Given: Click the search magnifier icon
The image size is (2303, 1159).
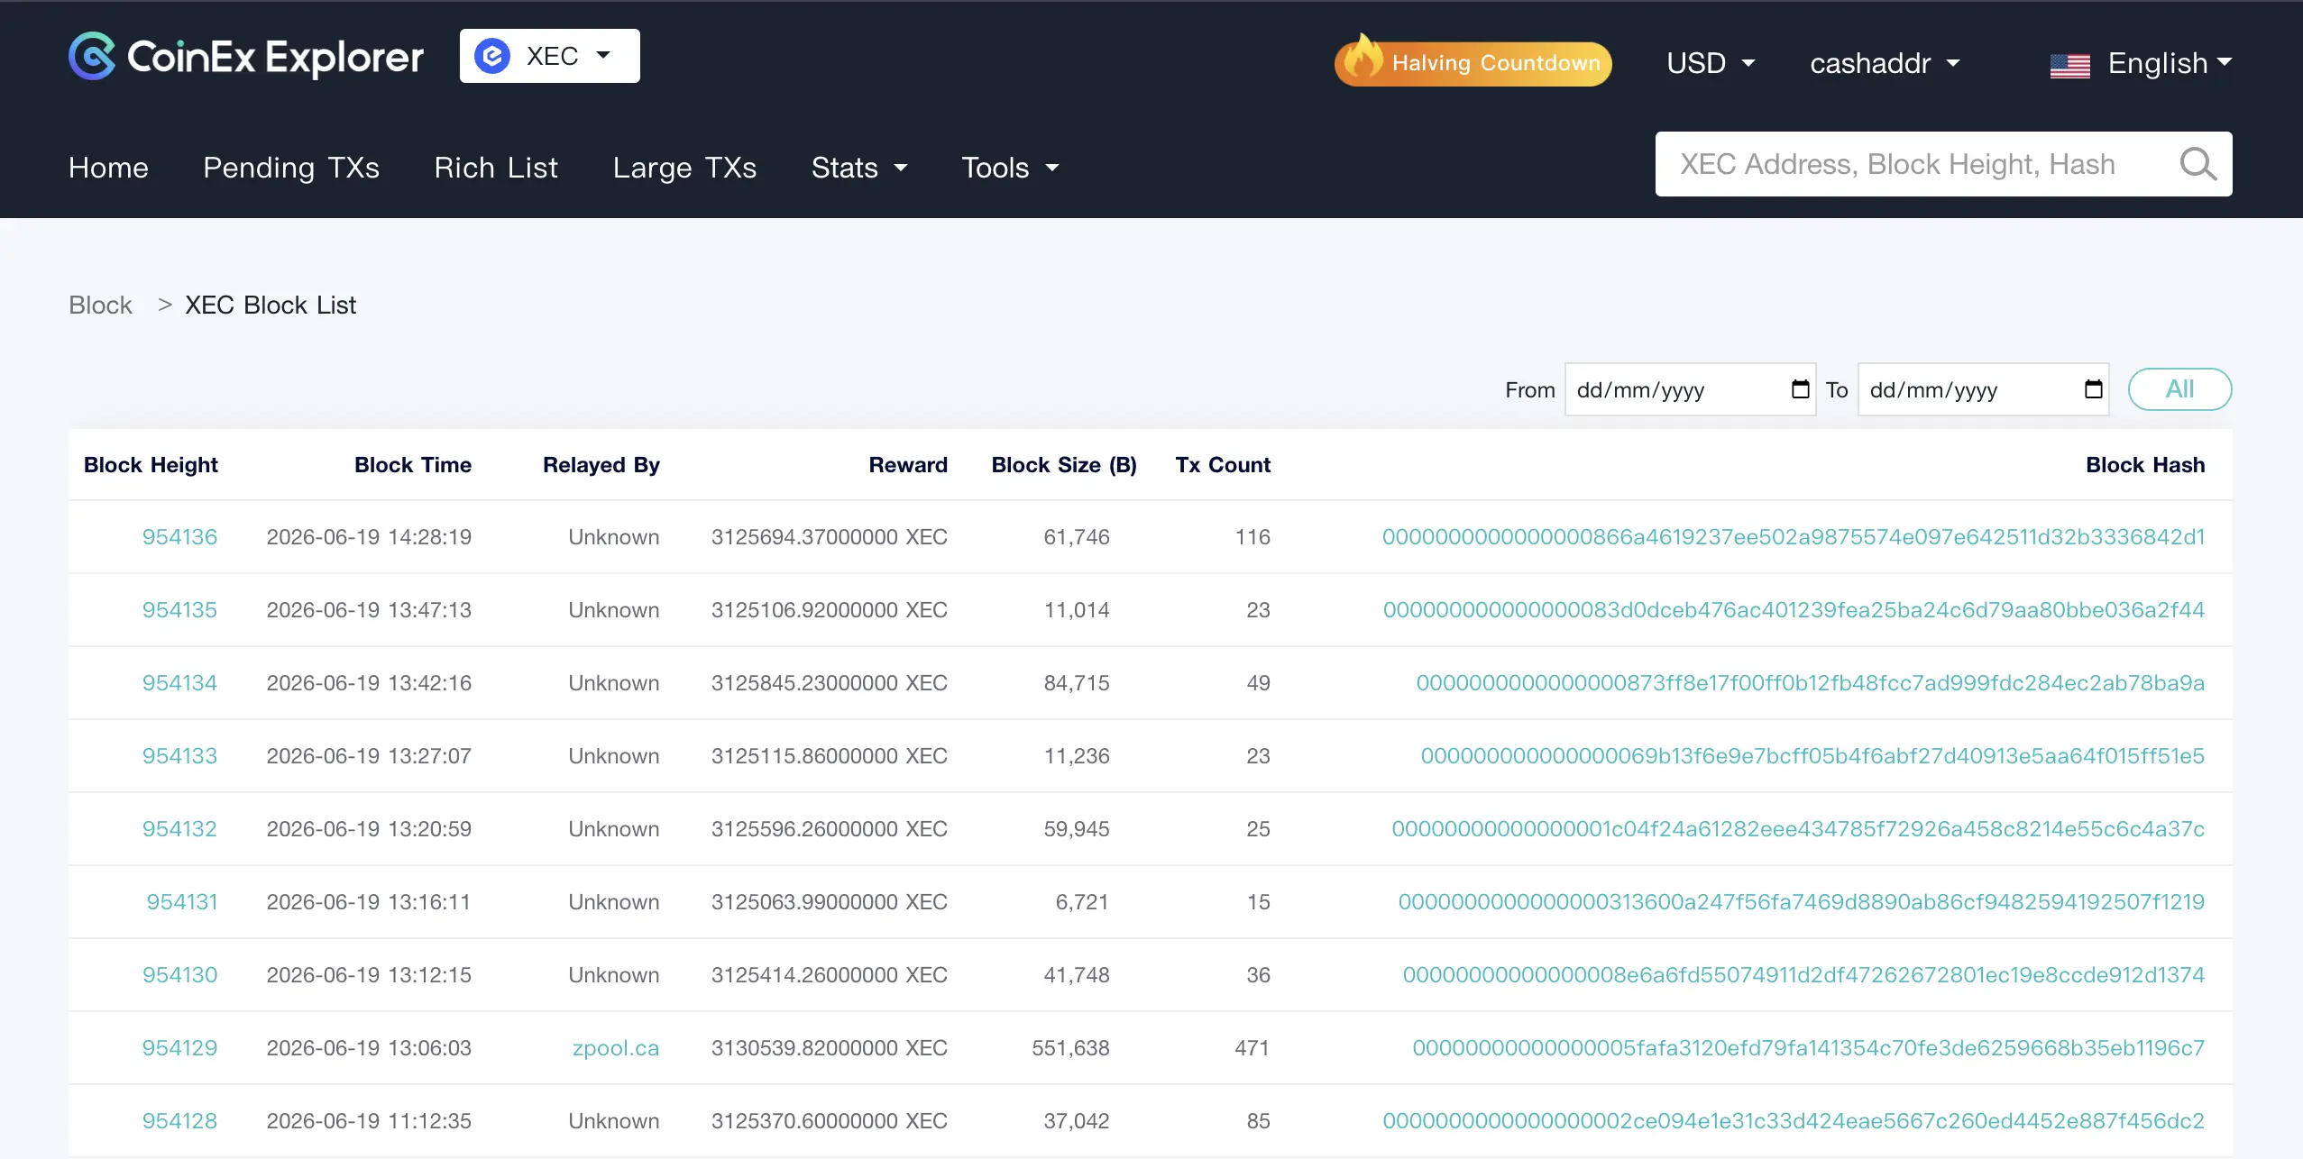Looking at the screenshot, I should tap(2197, 164).
